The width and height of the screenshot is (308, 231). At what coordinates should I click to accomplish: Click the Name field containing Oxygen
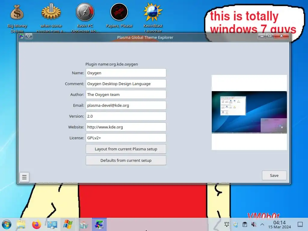click(x=126, y=73)
